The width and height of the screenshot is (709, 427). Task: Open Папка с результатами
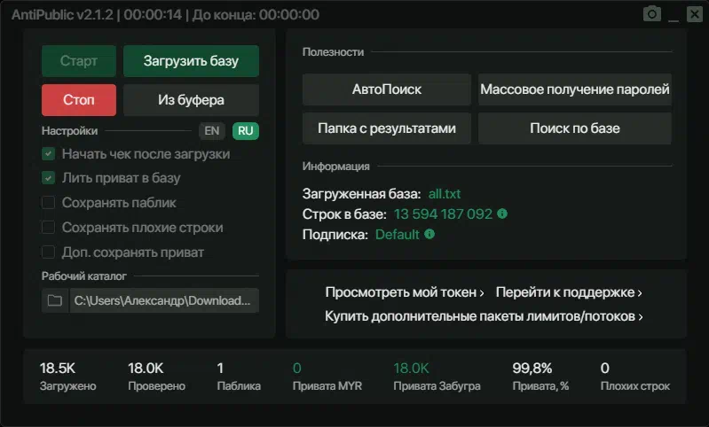tap(387, 128)
